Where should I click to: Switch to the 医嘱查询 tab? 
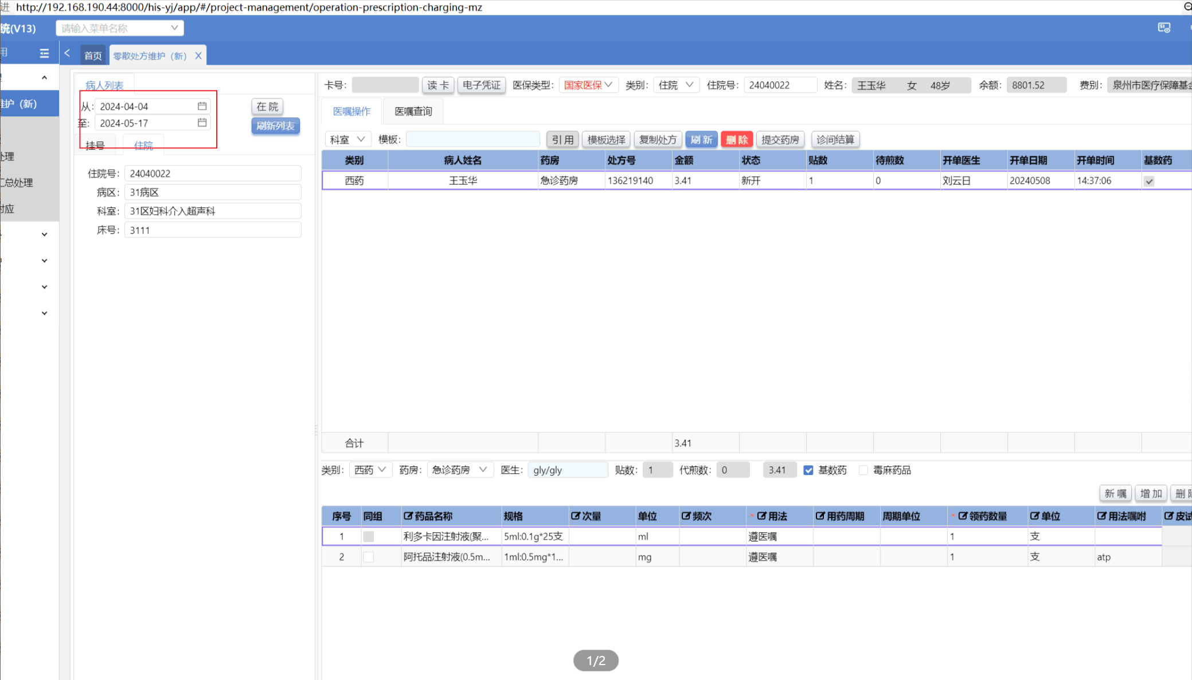(413, 111)
